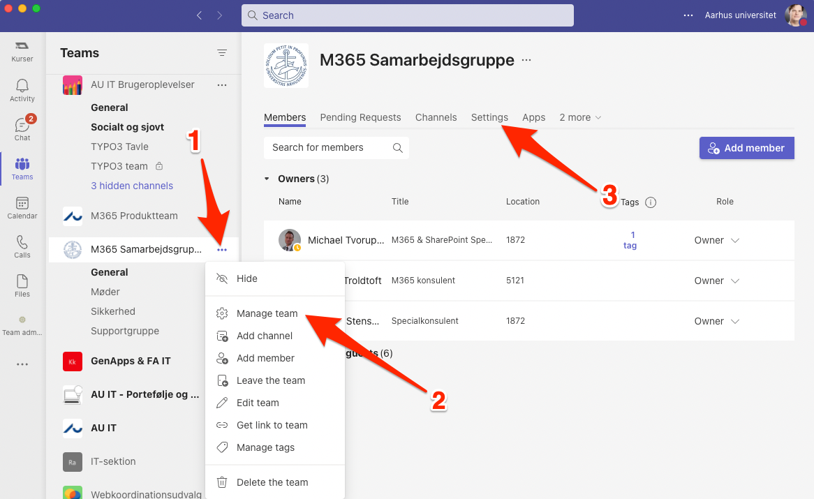Open more options for AU IT Brugeroplevelser

(222, 85)
